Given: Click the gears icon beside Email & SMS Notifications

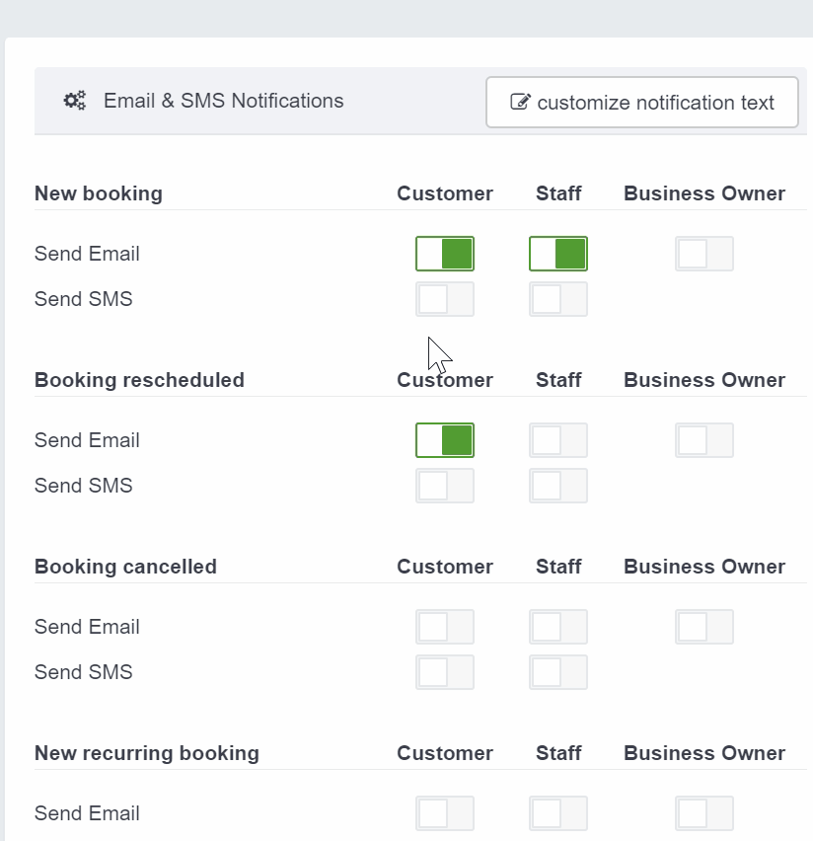Looking at the screenshot, I should (x=75, y=101).
